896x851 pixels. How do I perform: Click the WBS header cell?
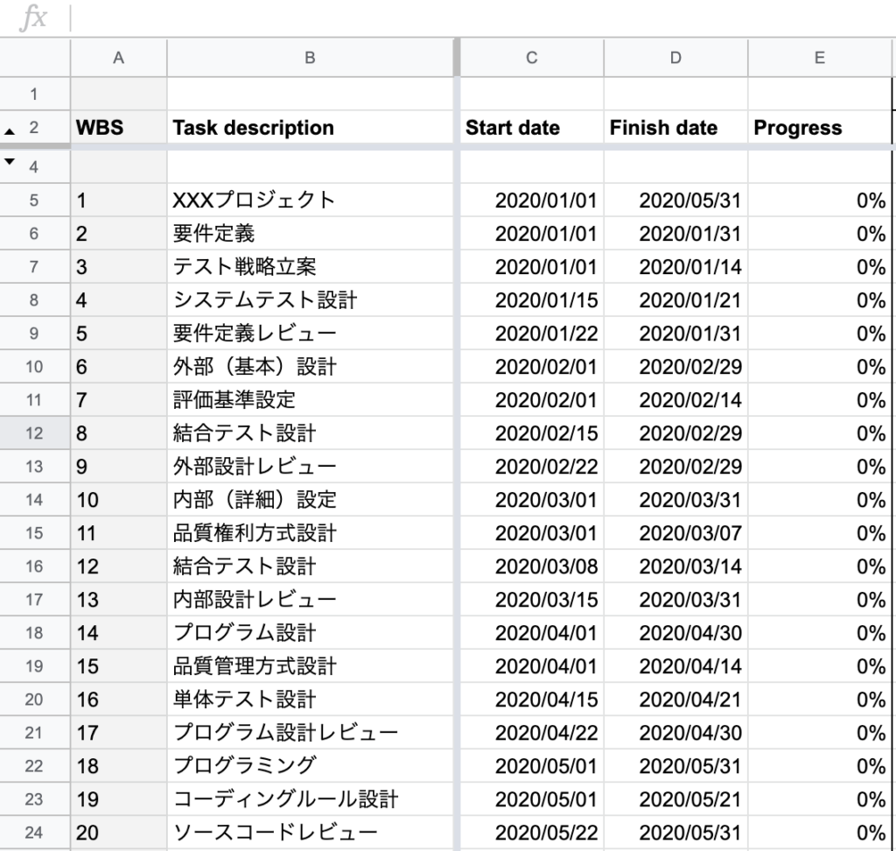coord(118,127)
